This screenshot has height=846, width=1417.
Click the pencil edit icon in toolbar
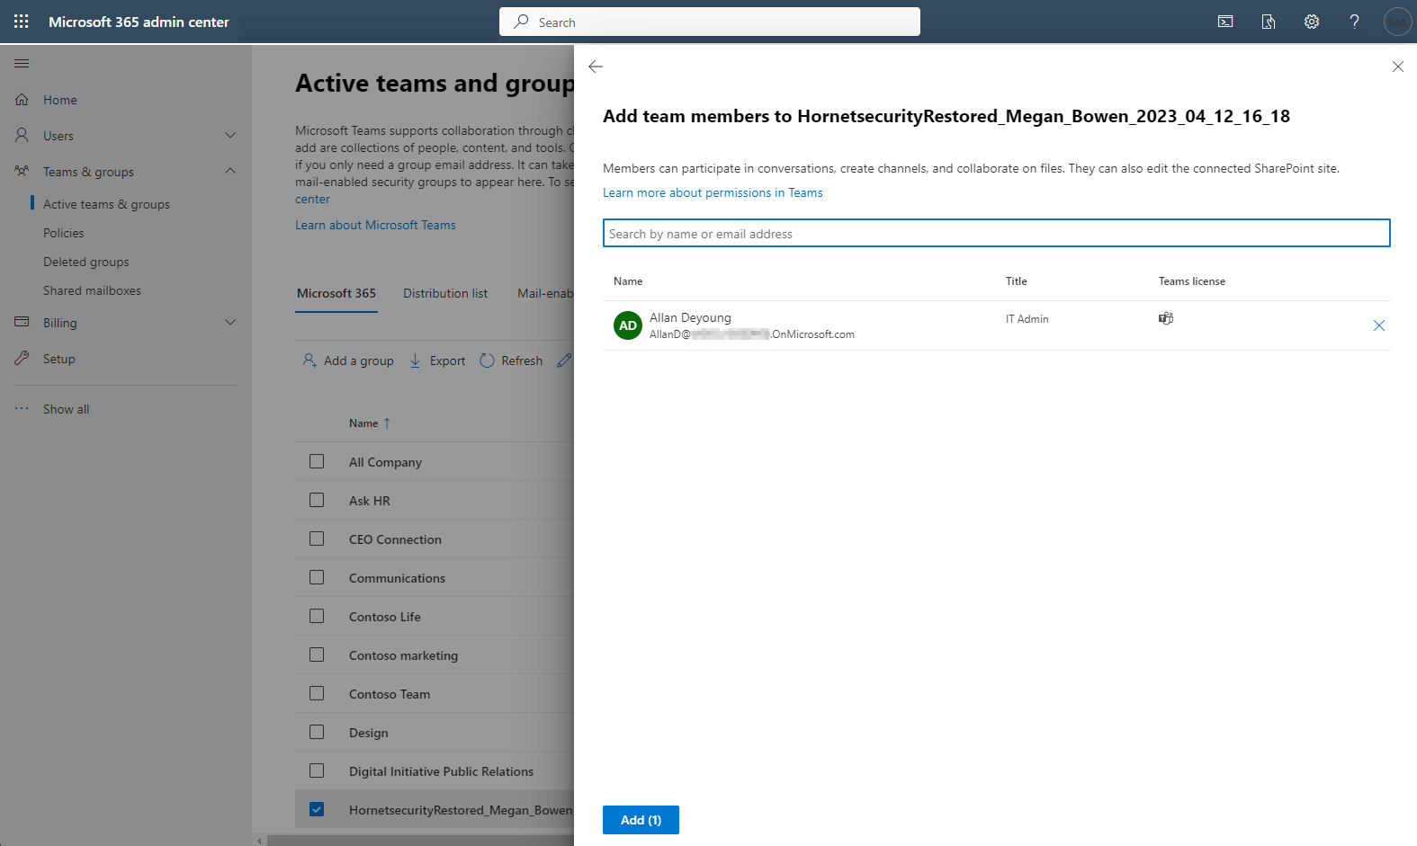click(x=564, y=361)
